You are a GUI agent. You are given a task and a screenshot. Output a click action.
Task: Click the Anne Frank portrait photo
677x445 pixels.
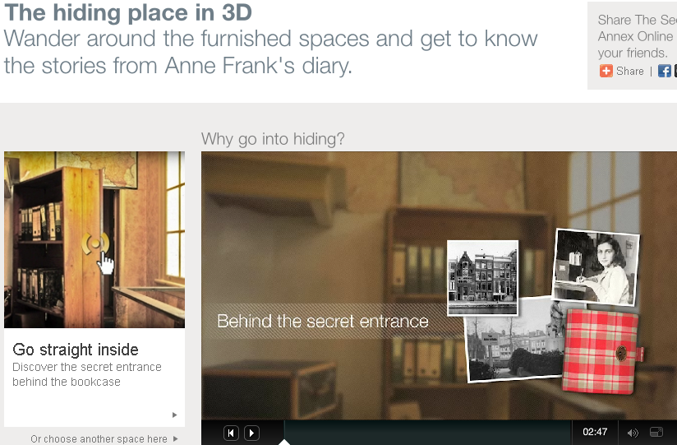coord(596,267)
